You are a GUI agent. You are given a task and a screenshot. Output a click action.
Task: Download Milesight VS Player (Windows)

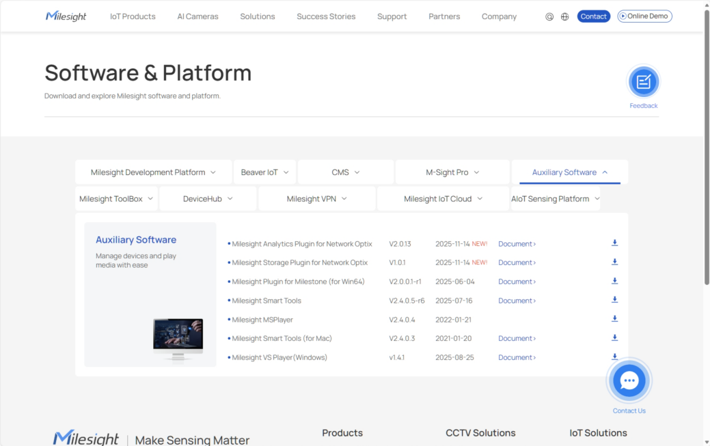(614, 357)
